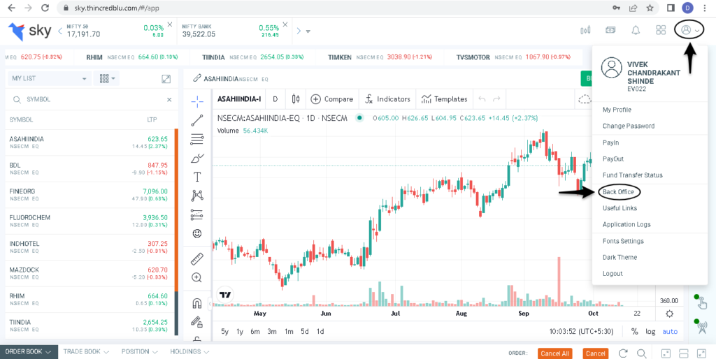Click the cloud save layout icon

(584, 99)
